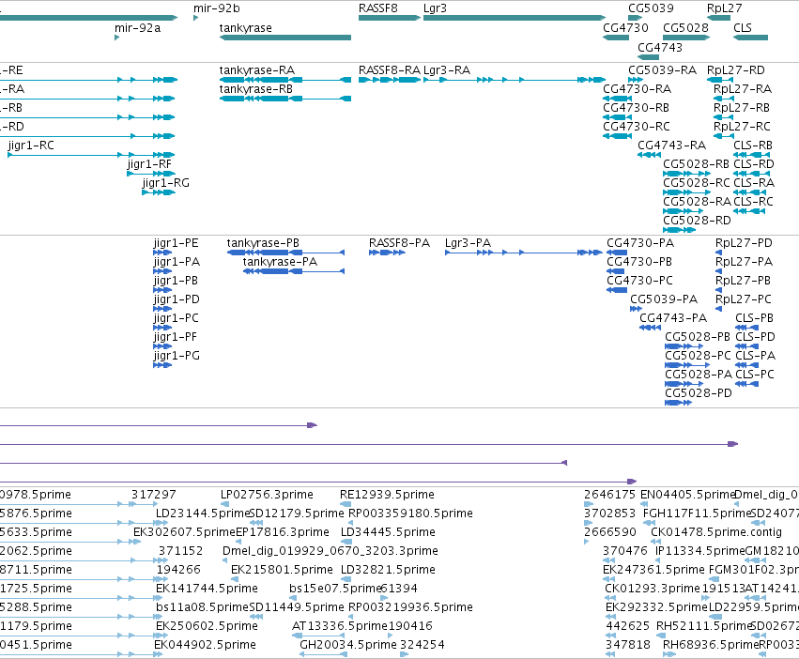Viewport: 799px width, 659px height.
Task: Click the LP02756.3prime EST label
Action: (267, 495)
